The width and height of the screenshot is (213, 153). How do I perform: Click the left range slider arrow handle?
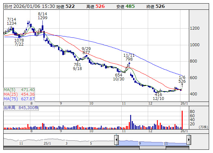pos(116,140)
